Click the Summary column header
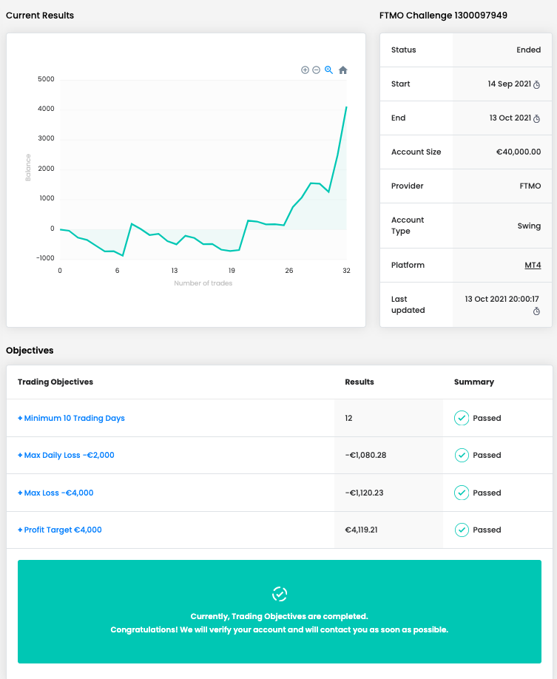The width and height of the screenshot is (557, 679). [x=473, y=382]
